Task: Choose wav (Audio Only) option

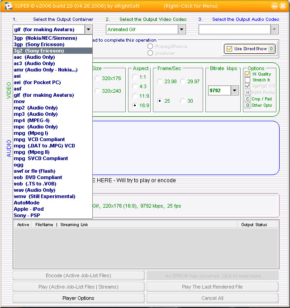Action: click(52, 190)
